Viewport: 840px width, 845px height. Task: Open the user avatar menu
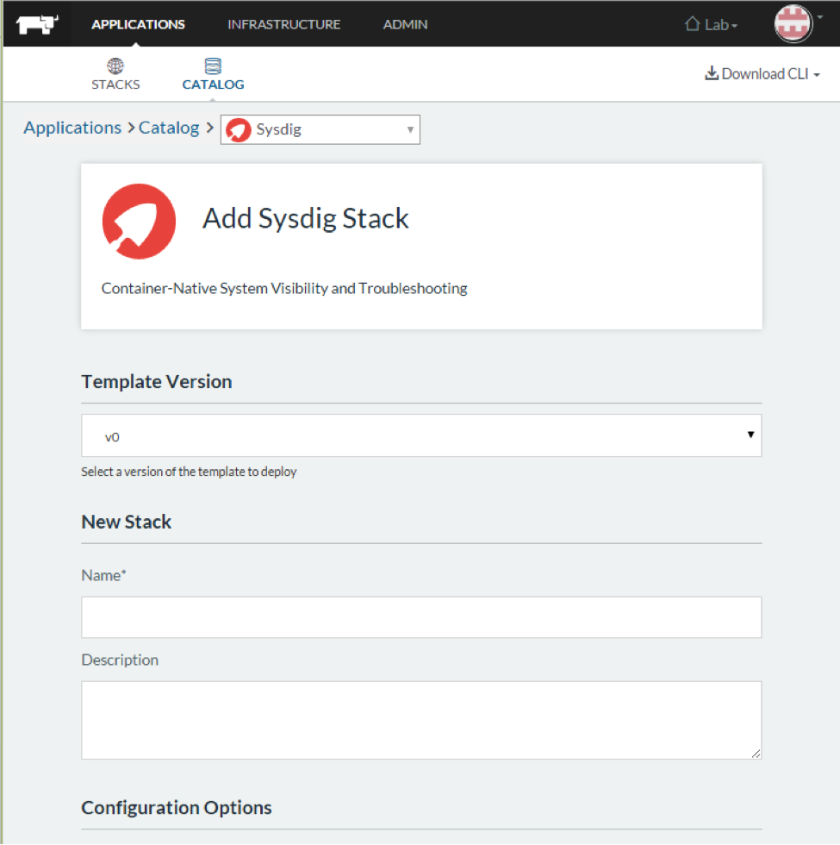point(793,24)
